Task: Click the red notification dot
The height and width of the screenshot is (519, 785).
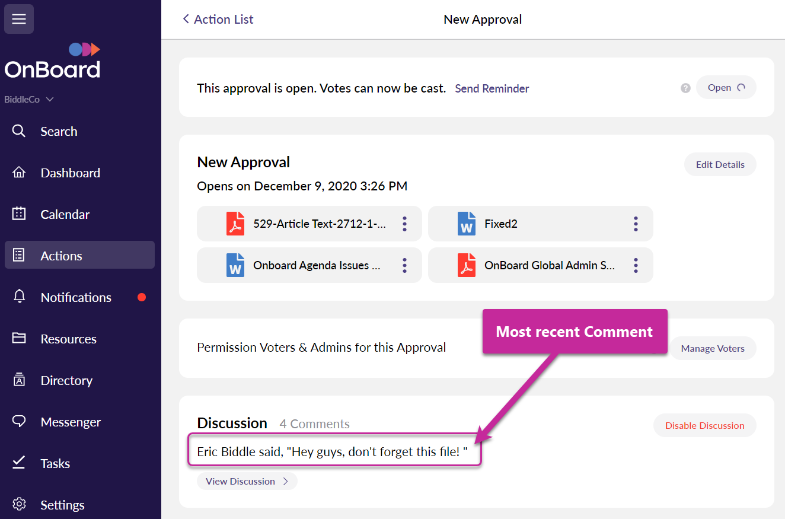Action: 142,297
